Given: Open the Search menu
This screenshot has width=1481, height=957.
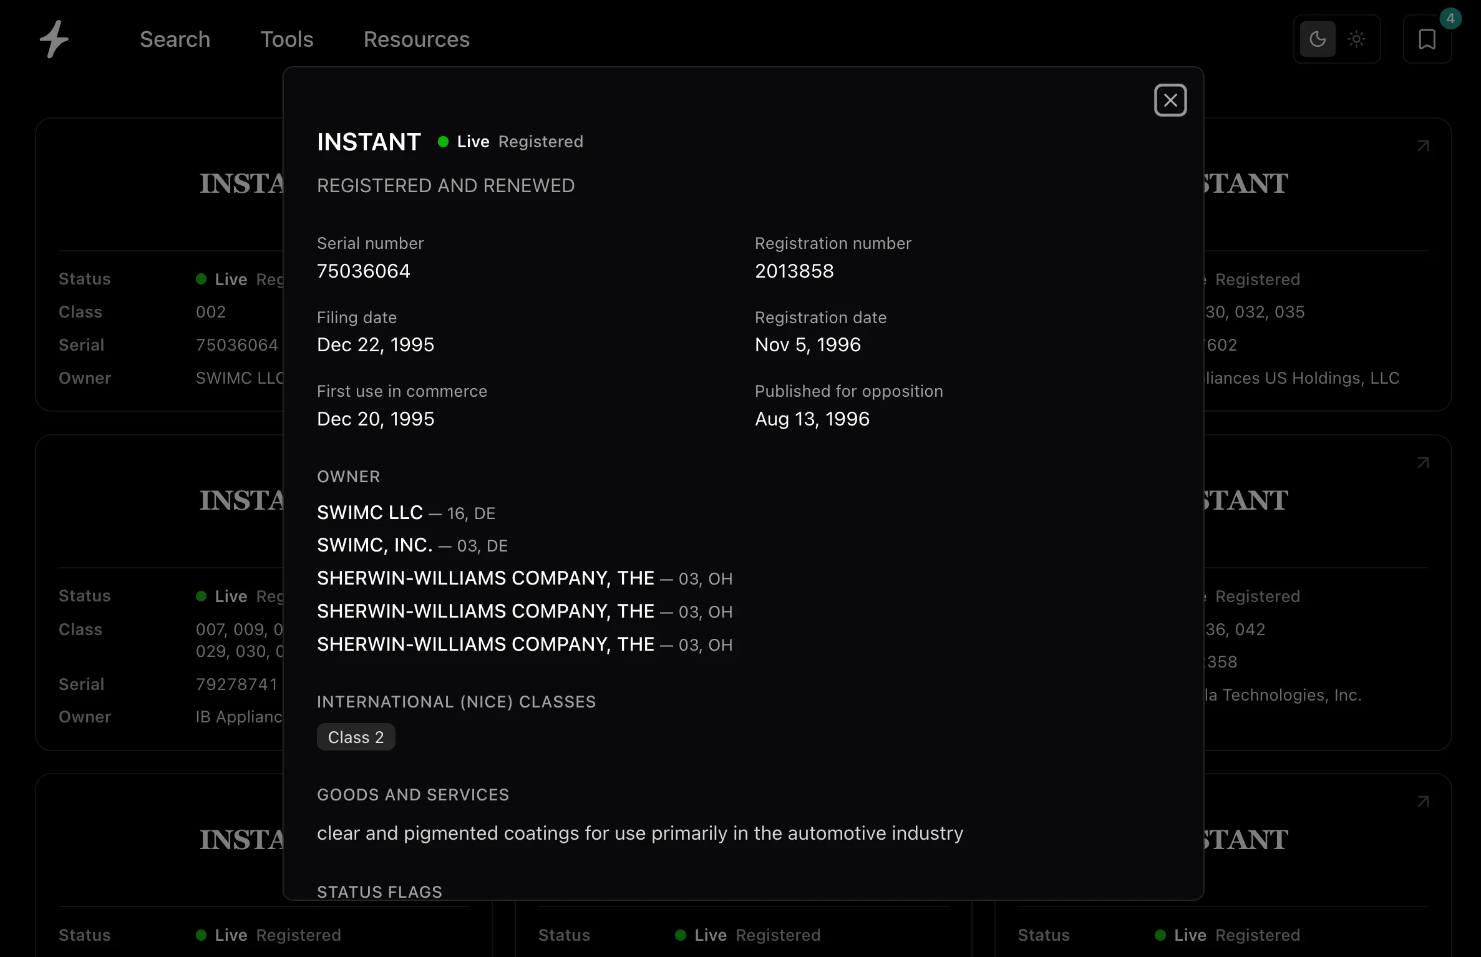Looking at the screenshot, I should tap(175, 39).
